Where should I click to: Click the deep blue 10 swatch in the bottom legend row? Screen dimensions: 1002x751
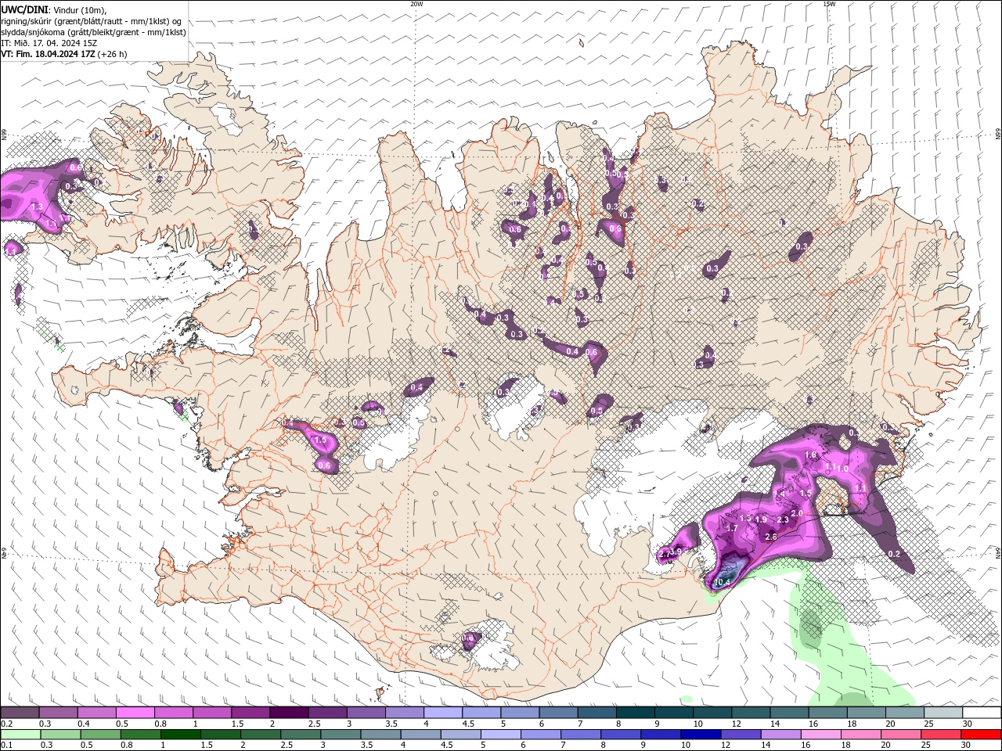tap(700, 735)
